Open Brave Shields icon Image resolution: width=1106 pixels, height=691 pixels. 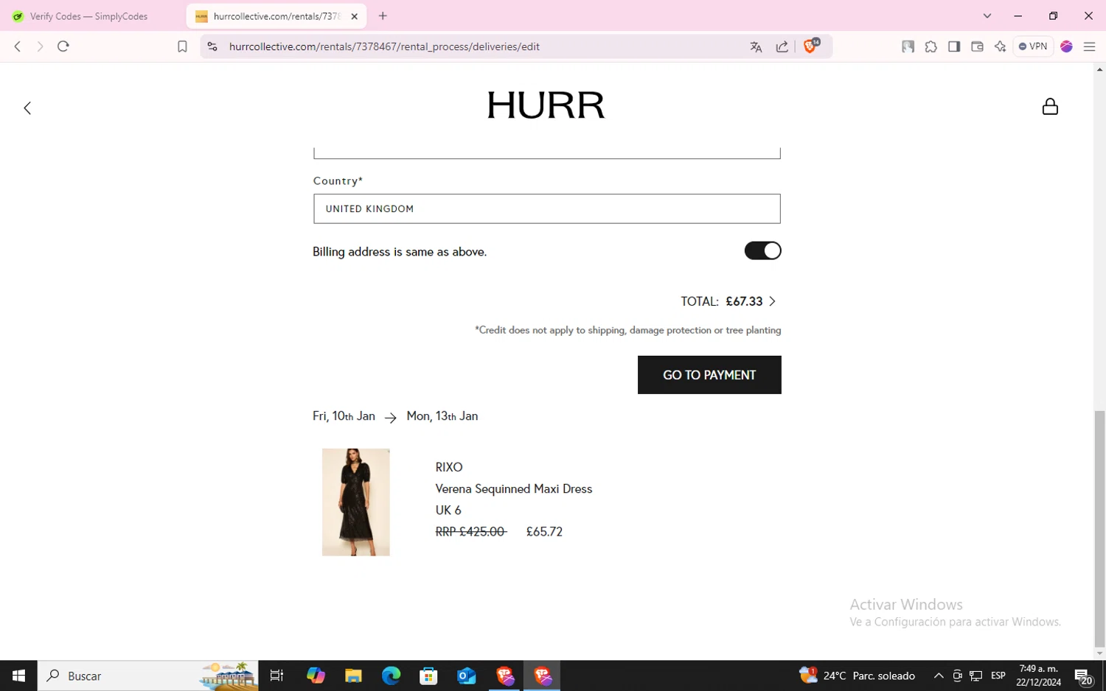pyautogui.click(x=811, y=46)
